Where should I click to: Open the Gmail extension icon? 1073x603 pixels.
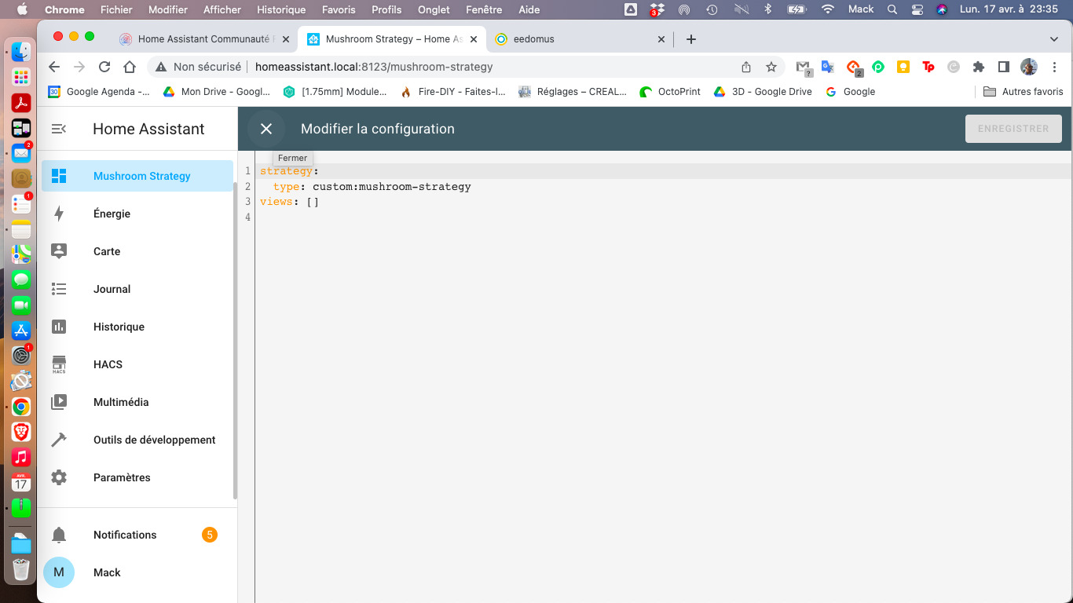point(803,68)
